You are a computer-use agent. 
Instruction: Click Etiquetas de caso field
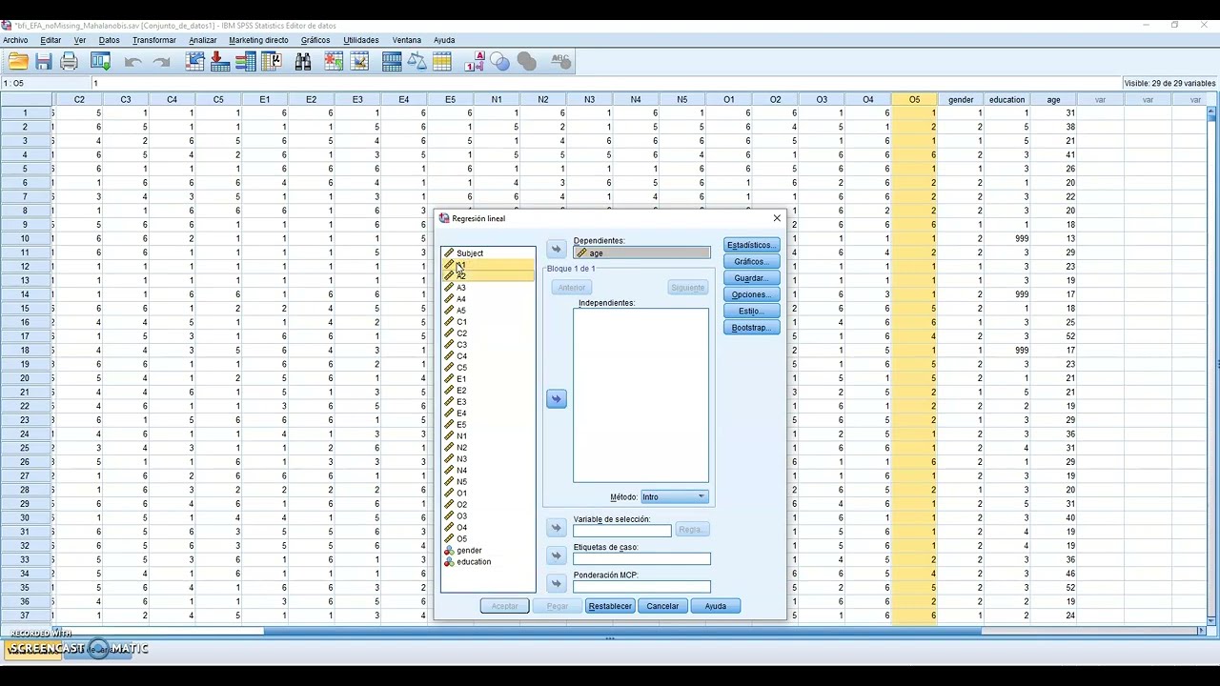pyautogui.click(x=641, y=559)
